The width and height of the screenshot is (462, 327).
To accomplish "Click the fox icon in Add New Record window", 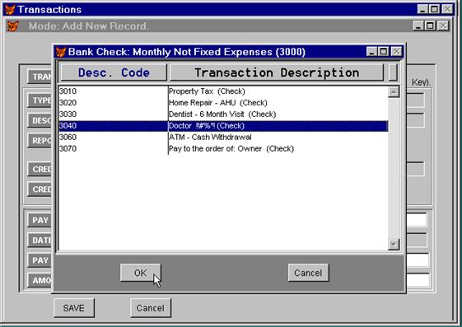I will coord(12,26).
